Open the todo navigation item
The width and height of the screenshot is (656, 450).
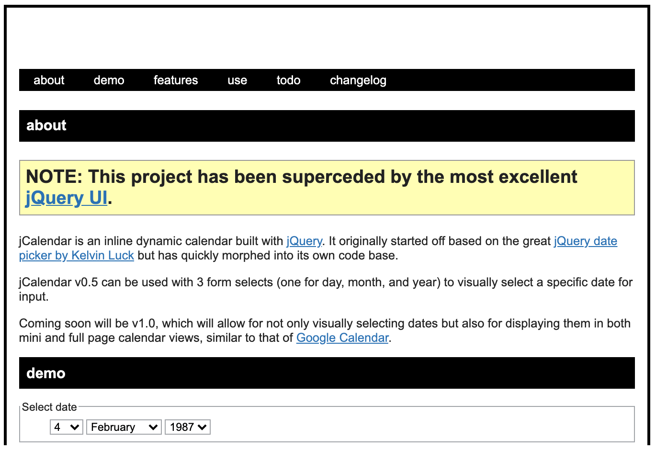click(288, 80)
